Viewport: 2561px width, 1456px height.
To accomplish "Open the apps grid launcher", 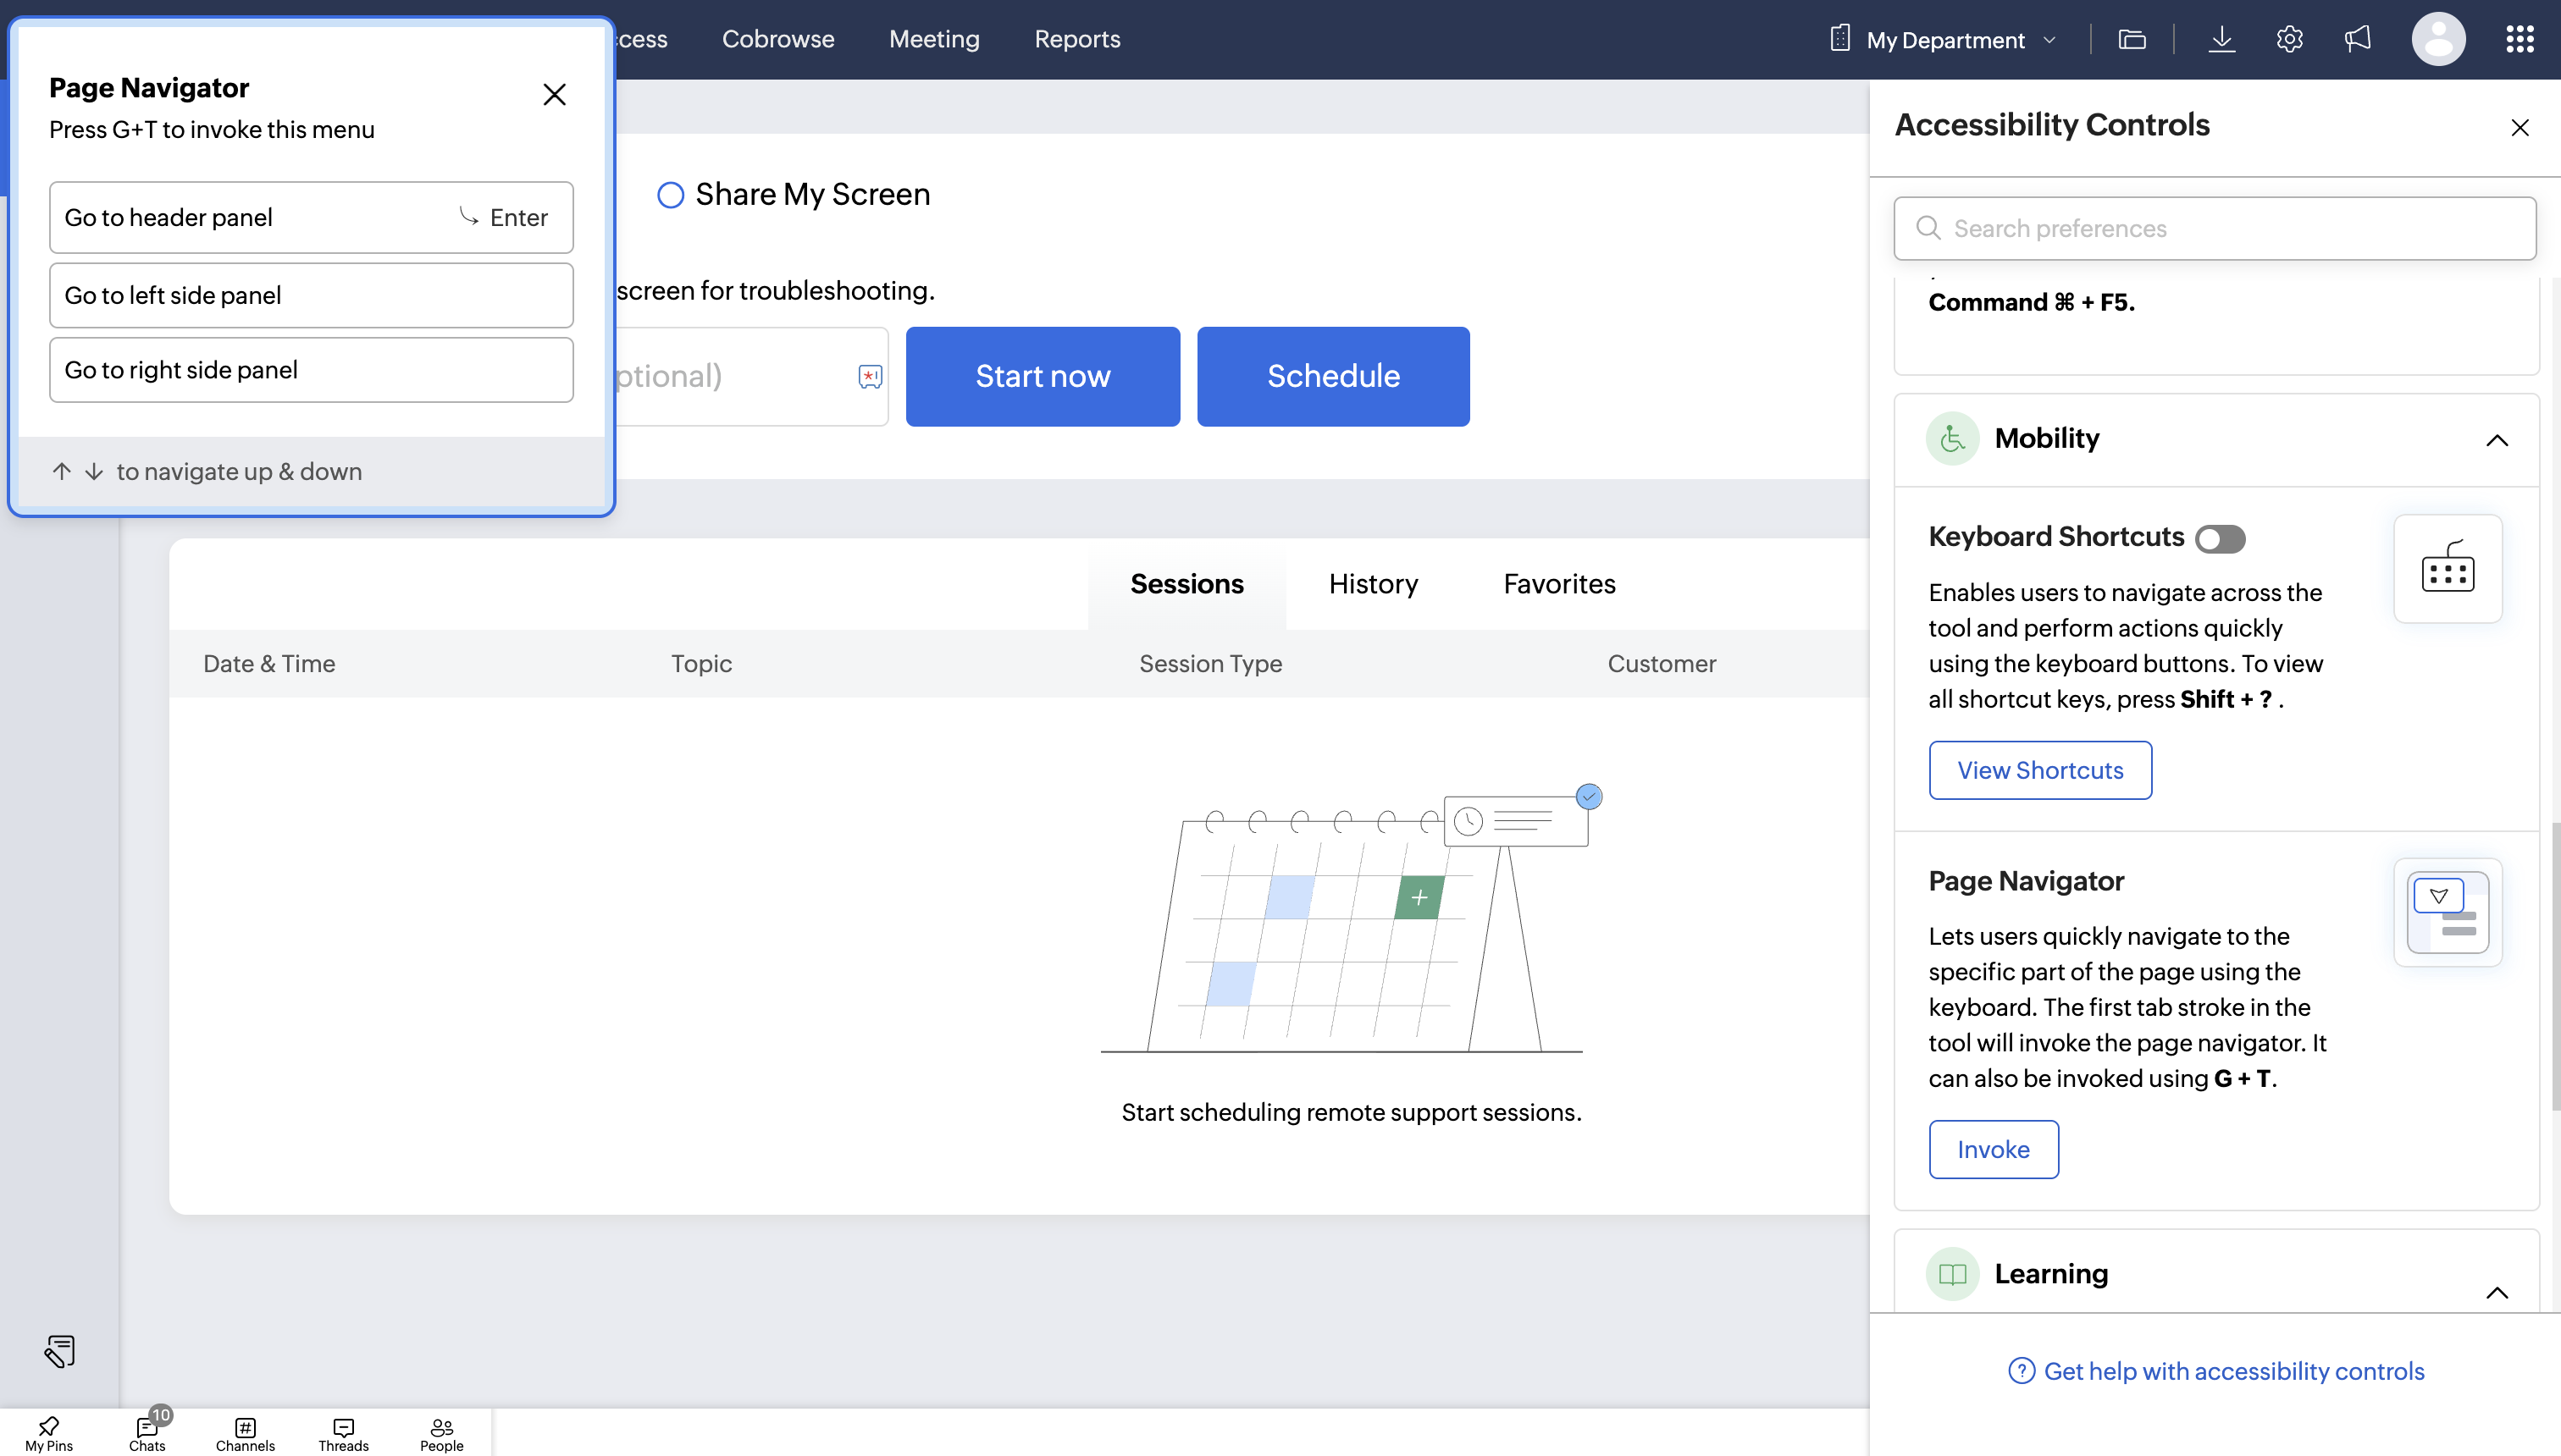I will click(x=2519, y=39).
